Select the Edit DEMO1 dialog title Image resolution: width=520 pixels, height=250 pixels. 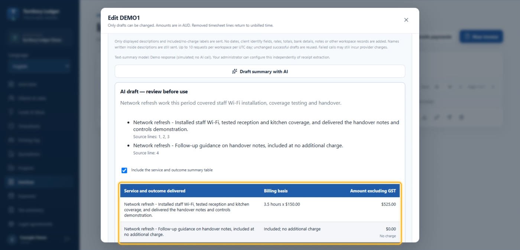124,17
